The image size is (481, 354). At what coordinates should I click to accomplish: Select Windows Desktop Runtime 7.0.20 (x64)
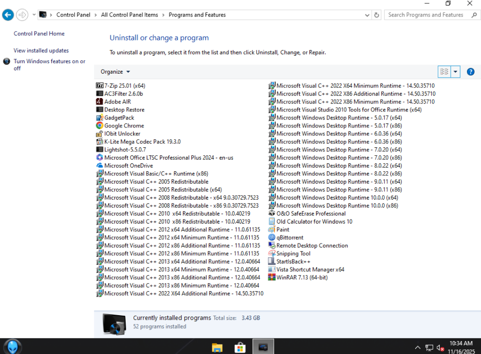click(335, 149)
